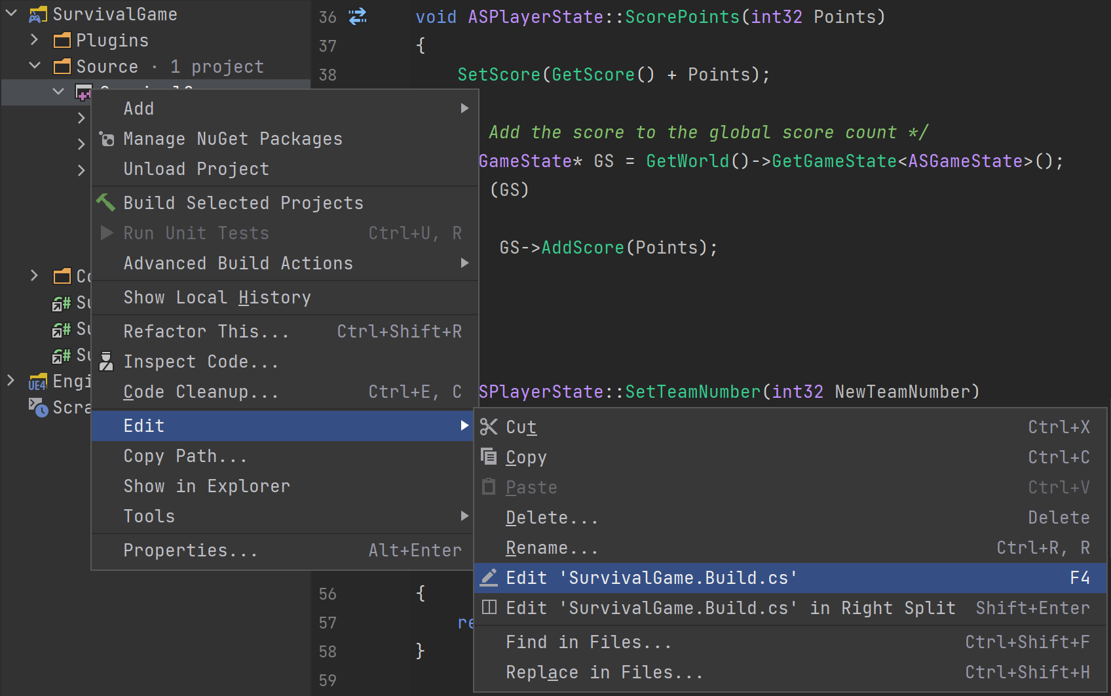1111x696 pixels.
Task: Select Rename from the Edit submenu
Action: (x=552, y=547)
